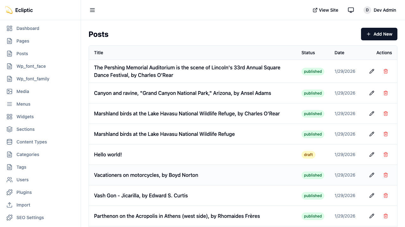Edit the Vash Gon - Jicarilla post
This screenshot has width=405, height=227.
[372, 195]
